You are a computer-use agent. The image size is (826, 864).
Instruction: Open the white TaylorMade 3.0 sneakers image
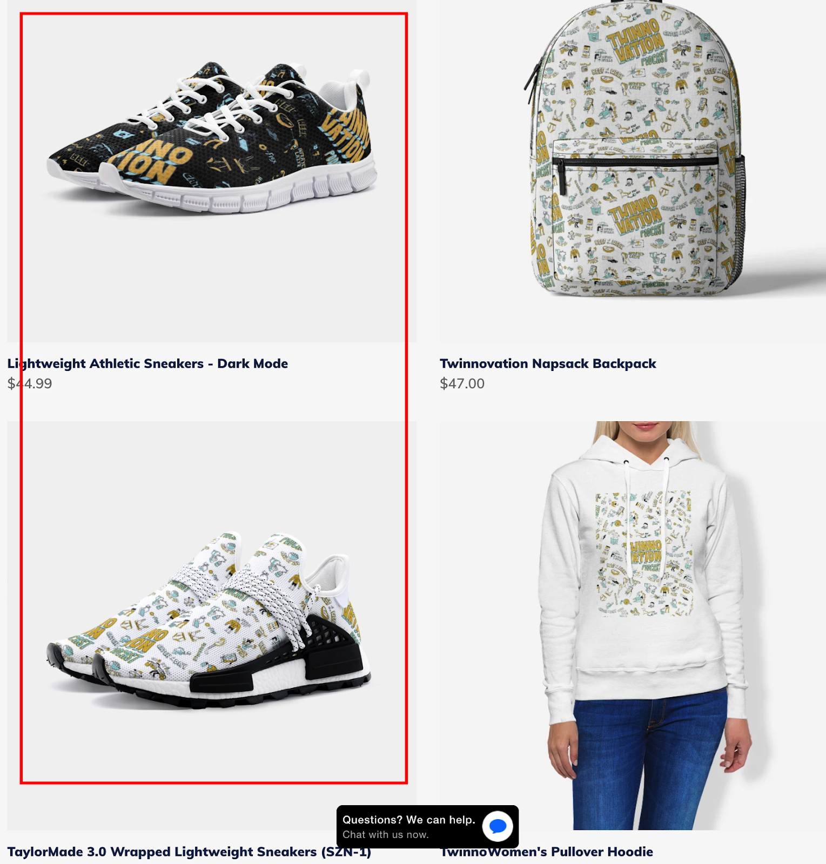pyautogui.click(x=212, y=625)
